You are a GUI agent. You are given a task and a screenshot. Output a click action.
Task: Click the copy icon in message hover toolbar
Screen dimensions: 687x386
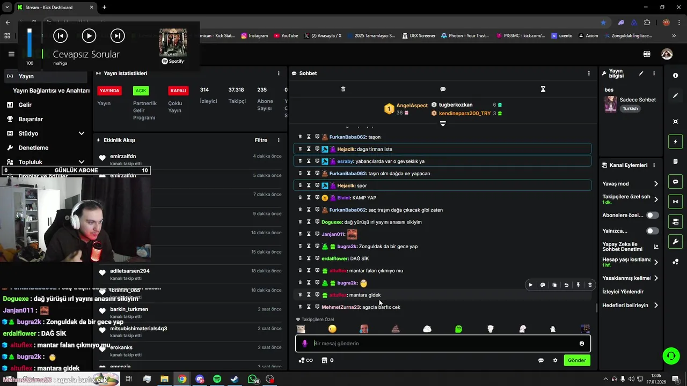pyautogui.click(x=554, y=285)
